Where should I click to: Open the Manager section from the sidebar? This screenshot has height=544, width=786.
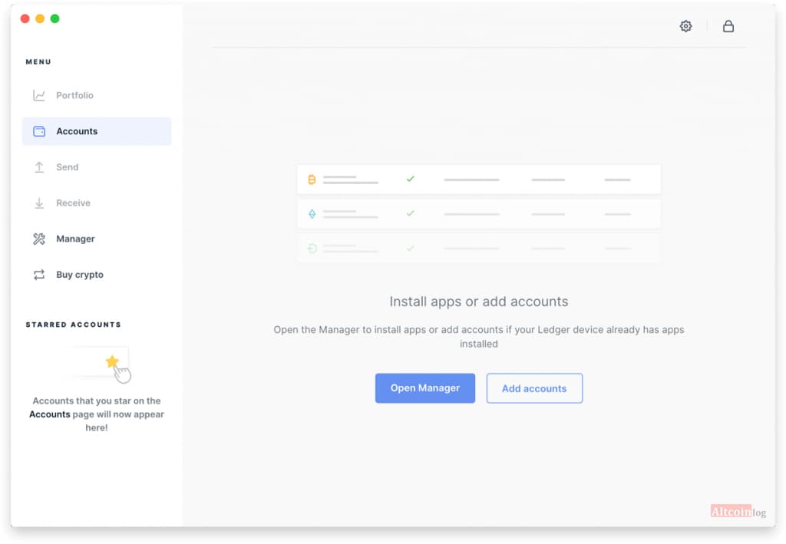coord(97,239)
